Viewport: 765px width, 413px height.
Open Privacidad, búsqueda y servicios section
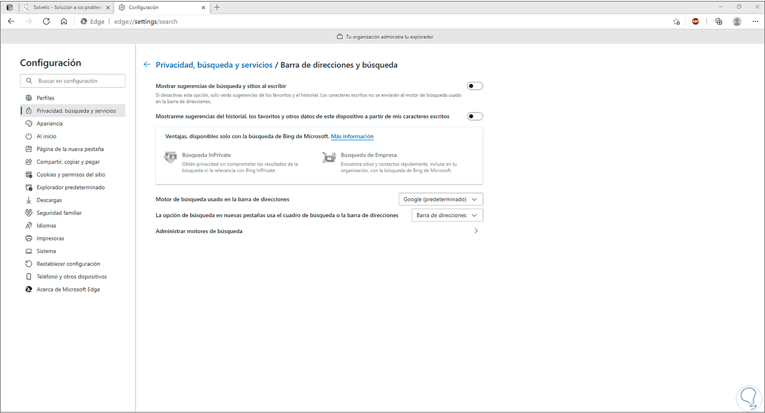coord(72,111)
